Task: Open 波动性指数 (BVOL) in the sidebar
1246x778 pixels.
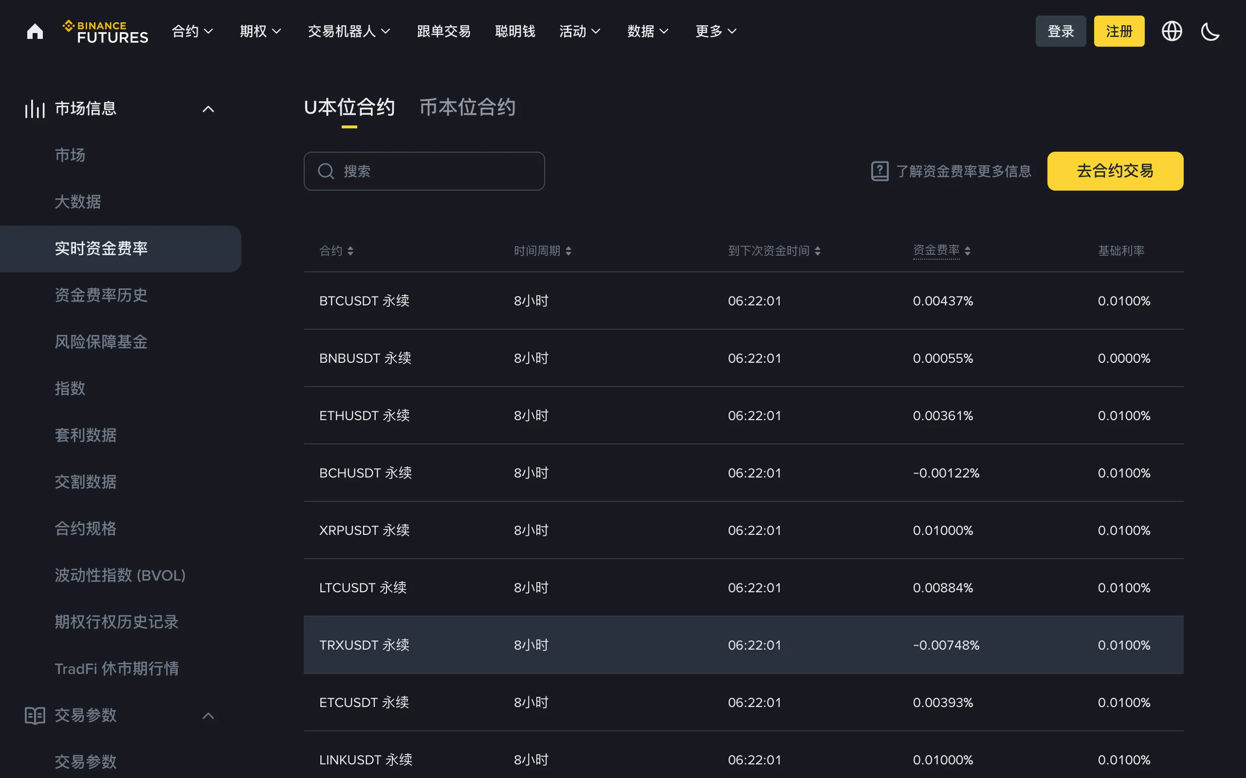Action: coord(120,575)
